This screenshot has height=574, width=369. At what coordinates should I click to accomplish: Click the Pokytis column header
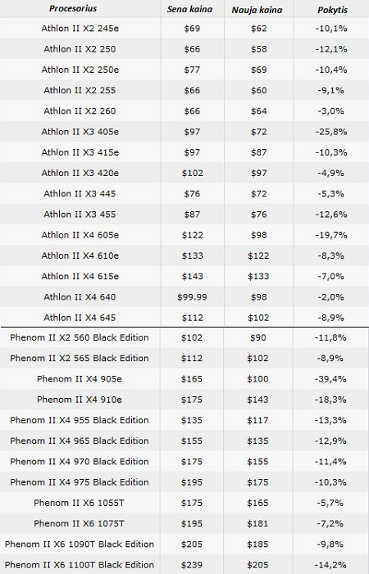[x=332, y=10]
